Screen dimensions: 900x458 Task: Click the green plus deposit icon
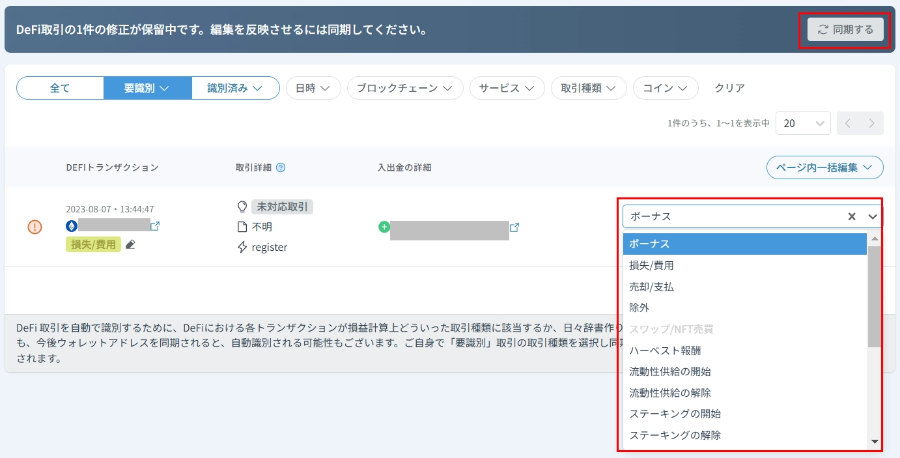384,227
